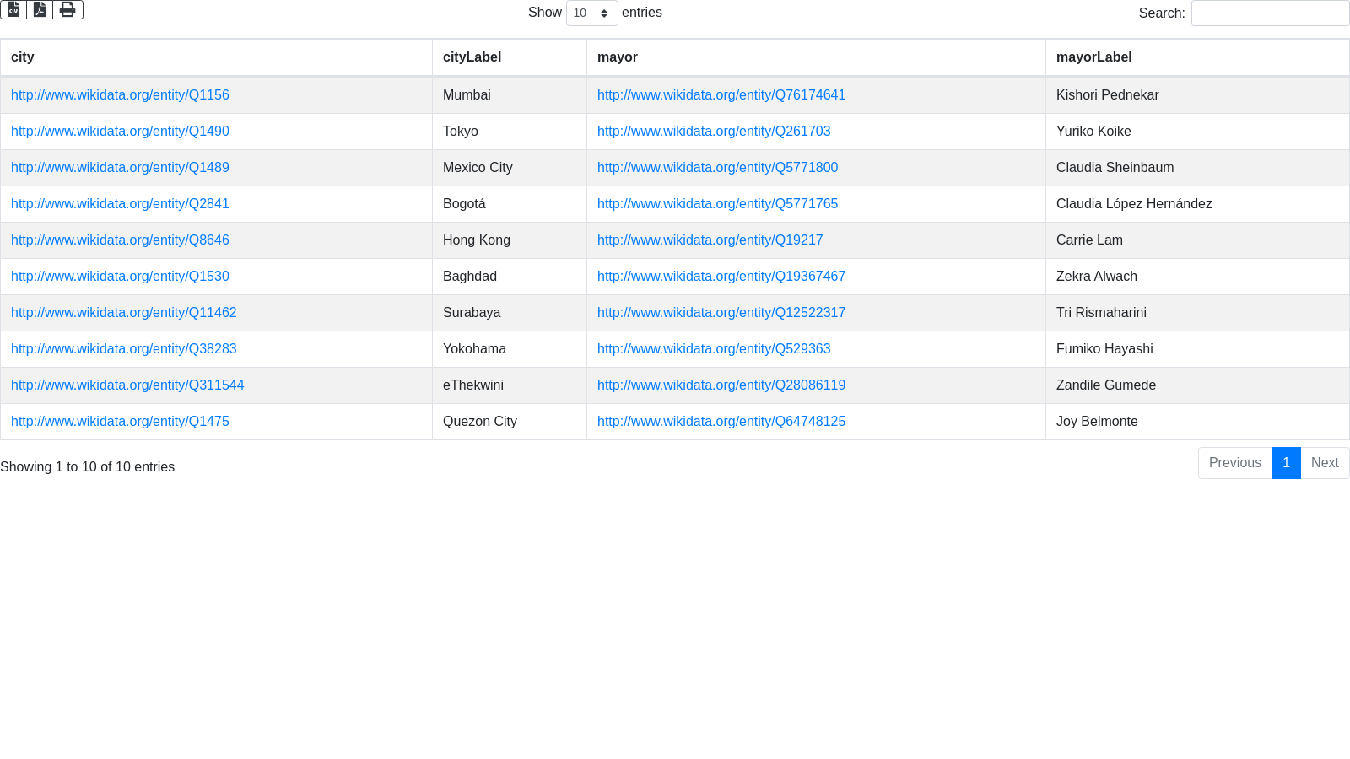This screenshot has height=759, width=1350.
Task: Visit the eThekwini entity link Q311544
Action: click(x=127, y=385)
